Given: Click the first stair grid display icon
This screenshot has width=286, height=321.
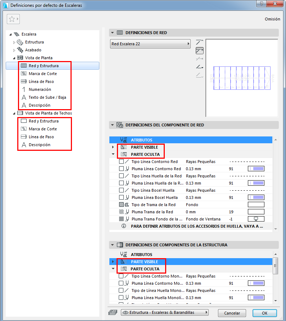Looking at the screenshot, I should 199,42.
